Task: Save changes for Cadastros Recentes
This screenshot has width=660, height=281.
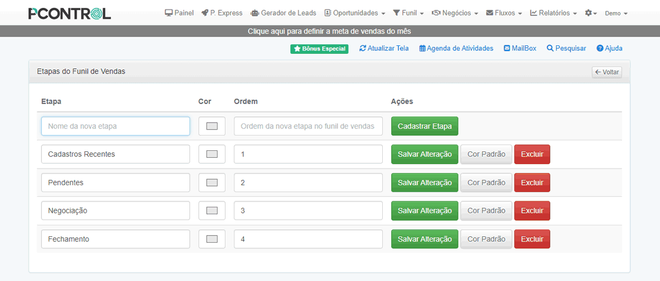Action: [x=425, y=154]
